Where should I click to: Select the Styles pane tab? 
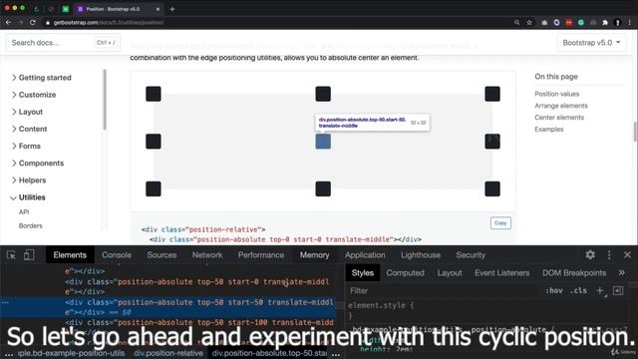[x=362, y=272]
